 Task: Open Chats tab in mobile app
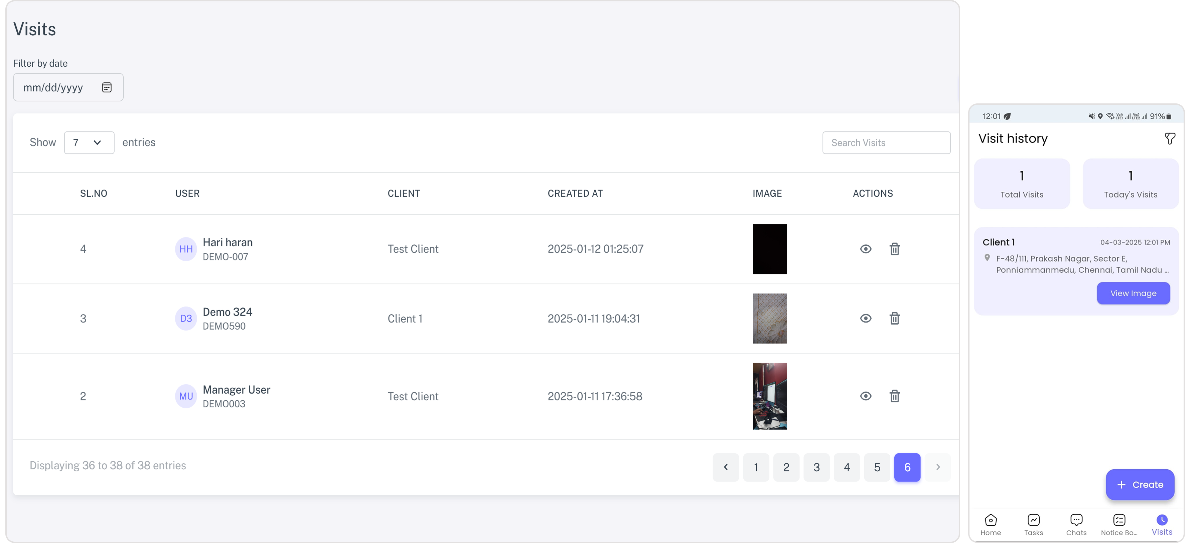pyautogui.click(x=1076, y=525)
